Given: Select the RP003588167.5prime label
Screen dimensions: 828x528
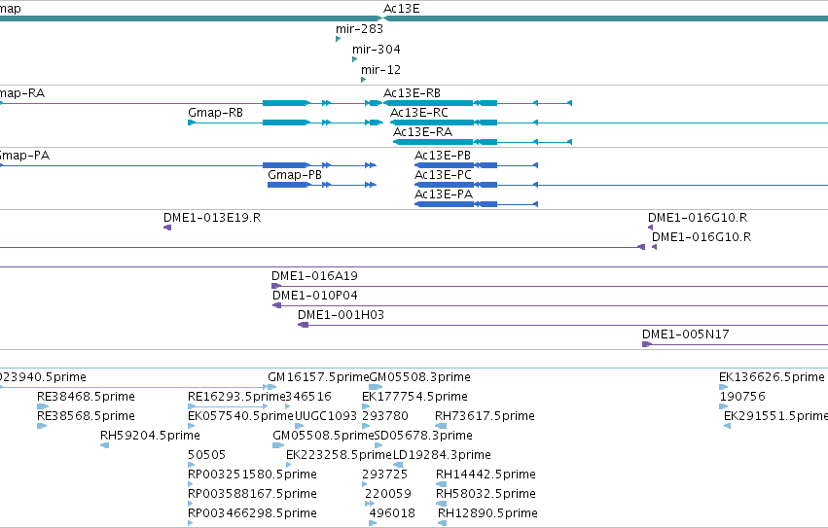Looking at the screenshot, I should [x=252, y=494].
